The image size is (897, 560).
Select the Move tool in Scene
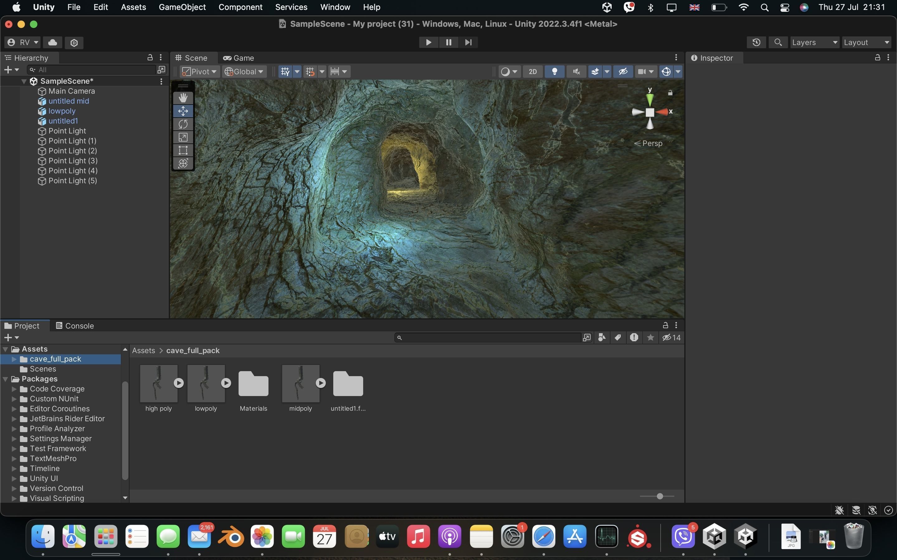[x=183, y=111]
